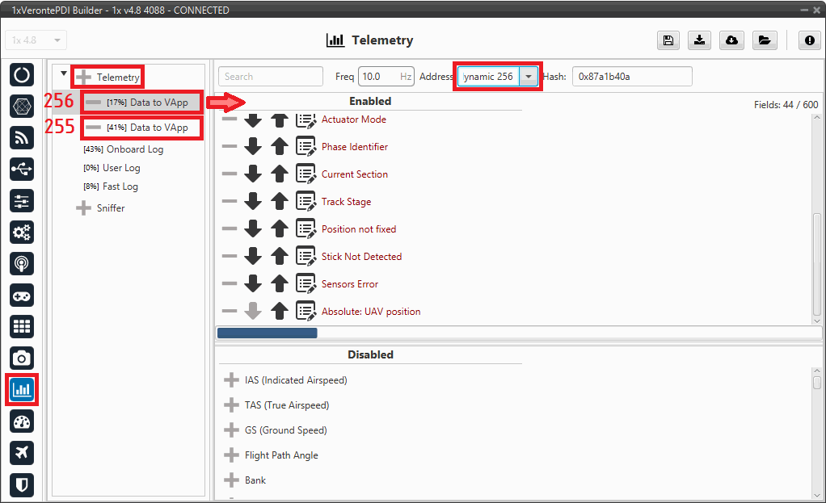The width and height of the screenshot is (826, 503).
Task: Open the camera sidebar icon
Action: [x=22, y=358]
